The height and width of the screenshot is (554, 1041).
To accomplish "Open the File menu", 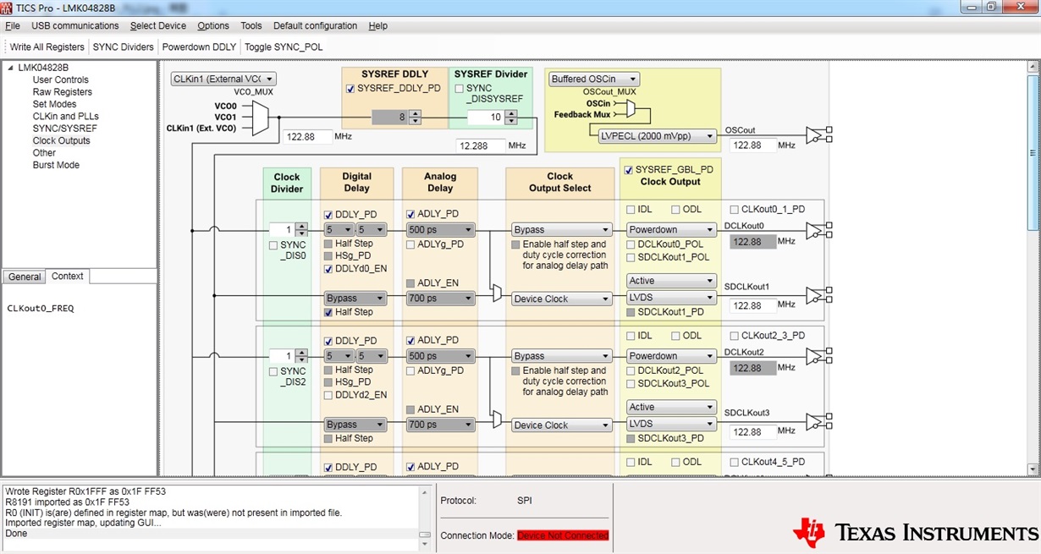I will pos(13,26).
